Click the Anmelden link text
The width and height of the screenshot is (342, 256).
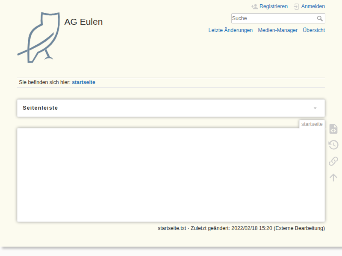click(313, 6)
